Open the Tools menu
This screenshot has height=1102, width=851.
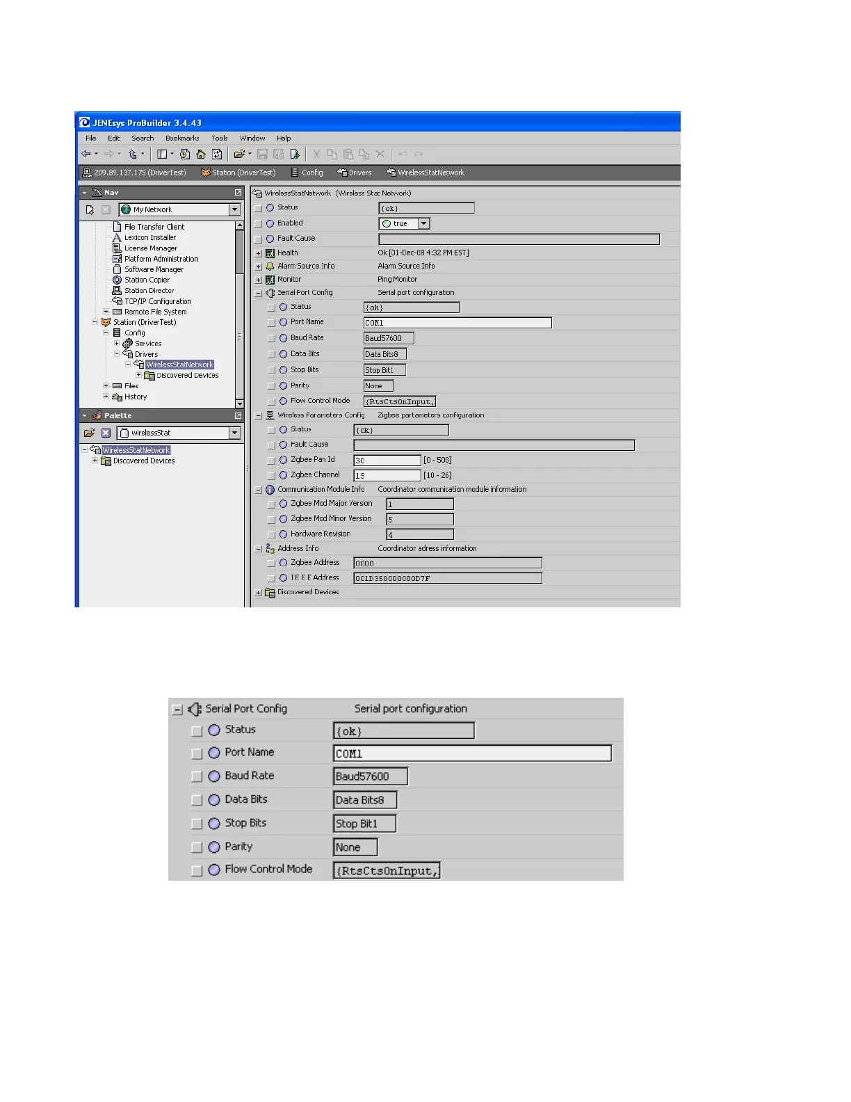(220, 138)
